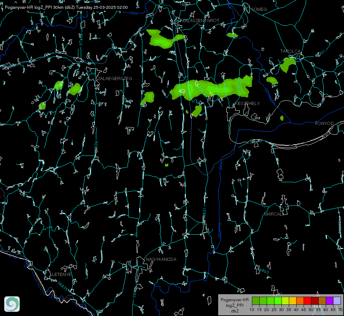Select the 20-25 dBZ green swatch
344x316 pixels.
[x=271, y=301]
